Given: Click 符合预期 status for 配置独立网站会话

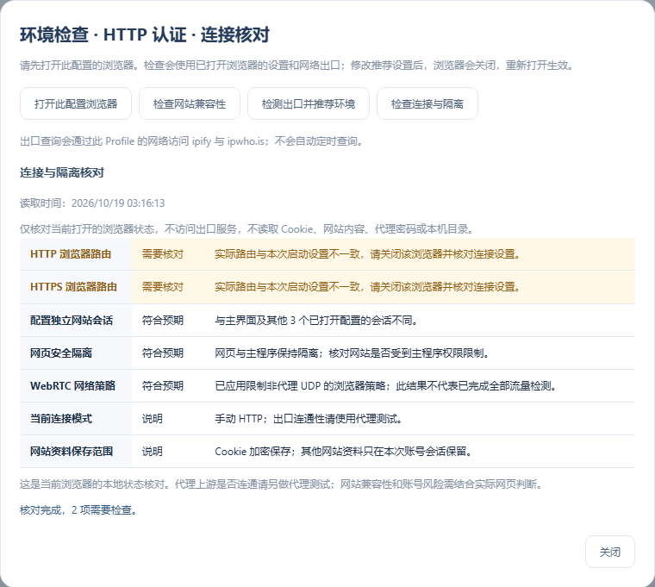Looking at the screenshot, I should [163, 321].
